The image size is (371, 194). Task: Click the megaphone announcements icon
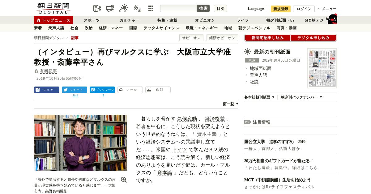click(110, 8)
